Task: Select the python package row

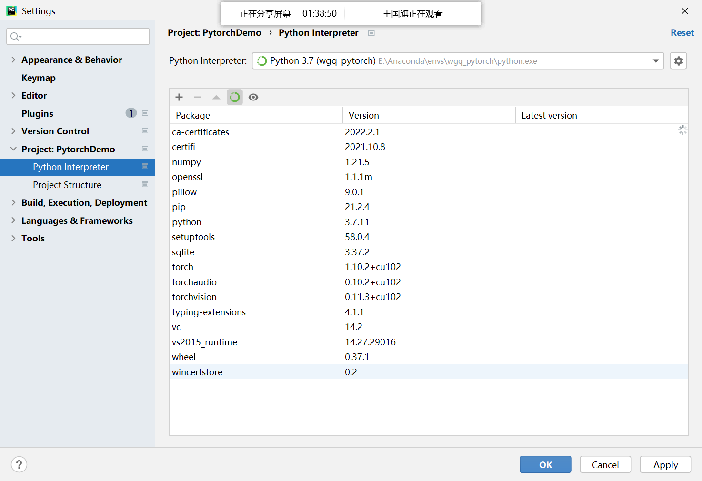Action: (x=429, y=222)
